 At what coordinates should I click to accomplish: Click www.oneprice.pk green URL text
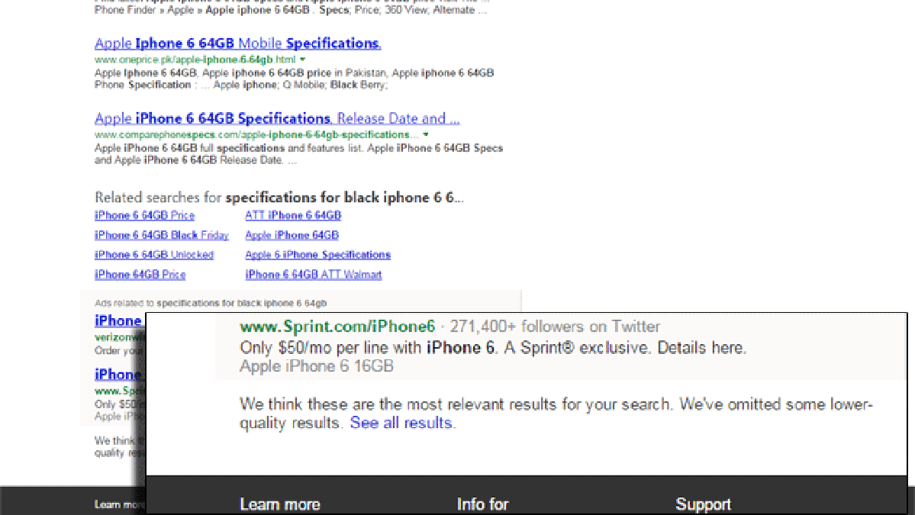pos(195,60)
